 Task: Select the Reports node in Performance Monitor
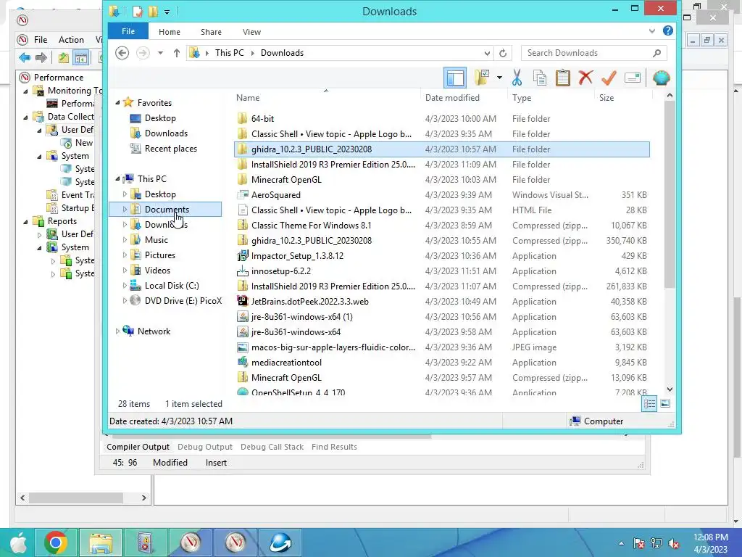tap(62, 220)
